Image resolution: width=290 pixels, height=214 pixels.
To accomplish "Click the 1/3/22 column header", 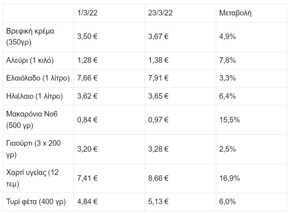I will click(x=109, y=13).
